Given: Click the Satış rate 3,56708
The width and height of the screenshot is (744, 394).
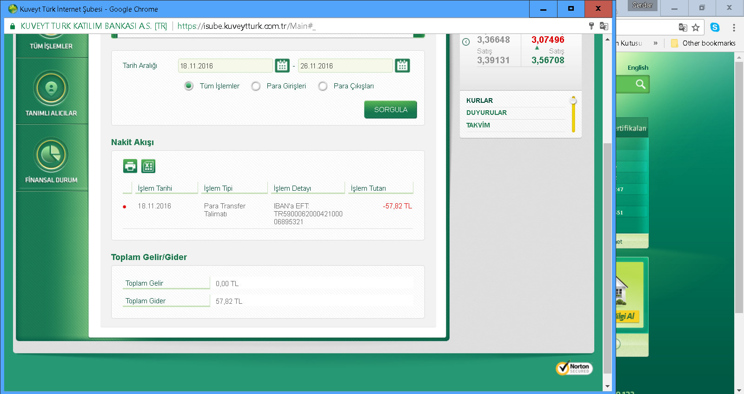Looking at the screenshot, I should 548,60.
